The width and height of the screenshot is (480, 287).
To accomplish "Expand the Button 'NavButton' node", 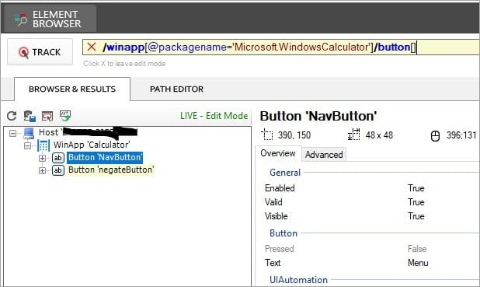I will 42,158.
